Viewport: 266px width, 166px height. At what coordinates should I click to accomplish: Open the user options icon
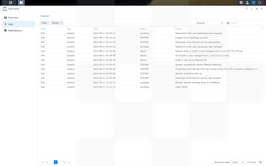coord(247,2)
